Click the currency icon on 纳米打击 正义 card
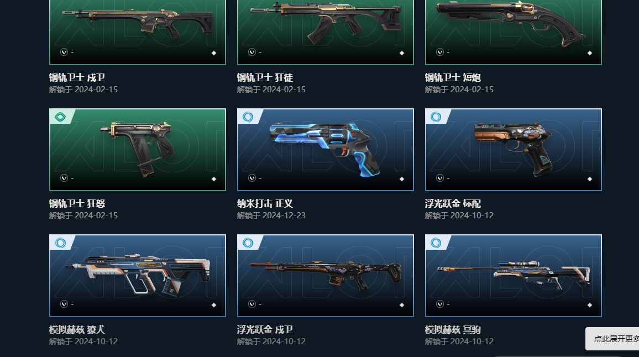This screenshot has width=639, height=357. 252,178
